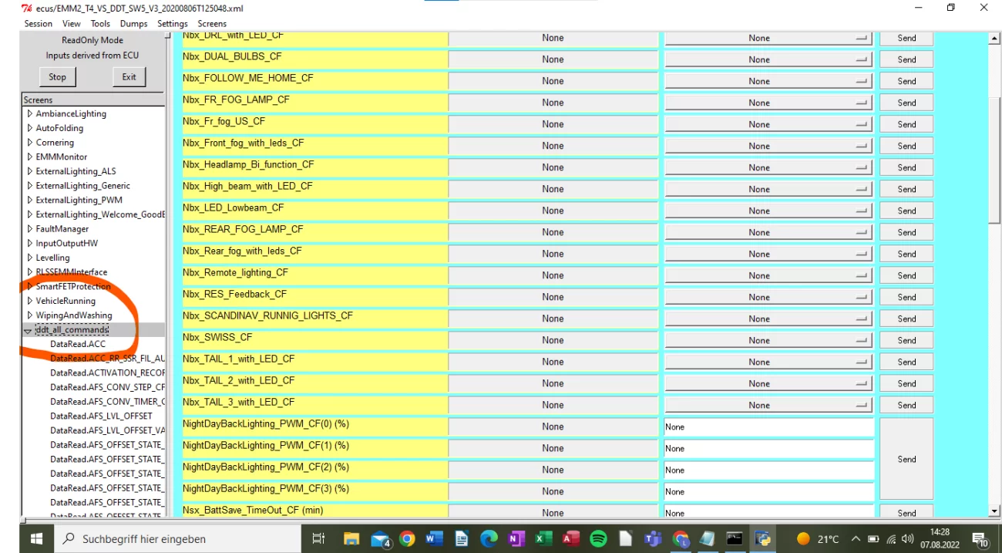Open Word from the taskbar
1002x553 pixels.
[x=434, y=539]
